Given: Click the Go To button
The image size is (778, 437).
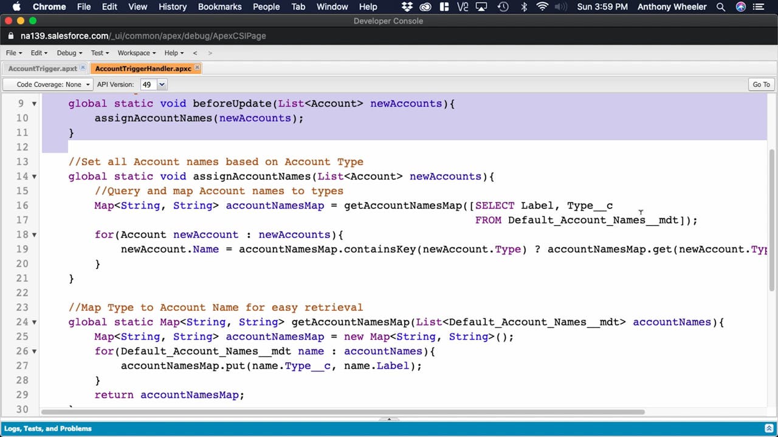Looking at the screenshot, I should click(x=761, y=84).
